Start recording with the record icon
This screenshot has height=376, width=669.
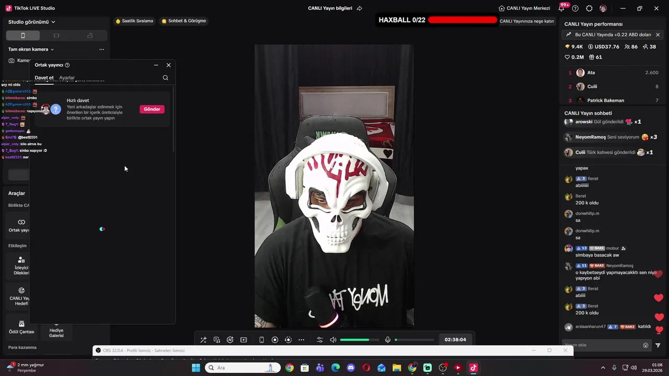(x=275, y=339)
